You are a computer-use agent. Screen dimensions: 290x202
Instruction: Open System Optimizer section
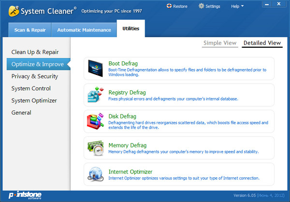tap(34, 101)
